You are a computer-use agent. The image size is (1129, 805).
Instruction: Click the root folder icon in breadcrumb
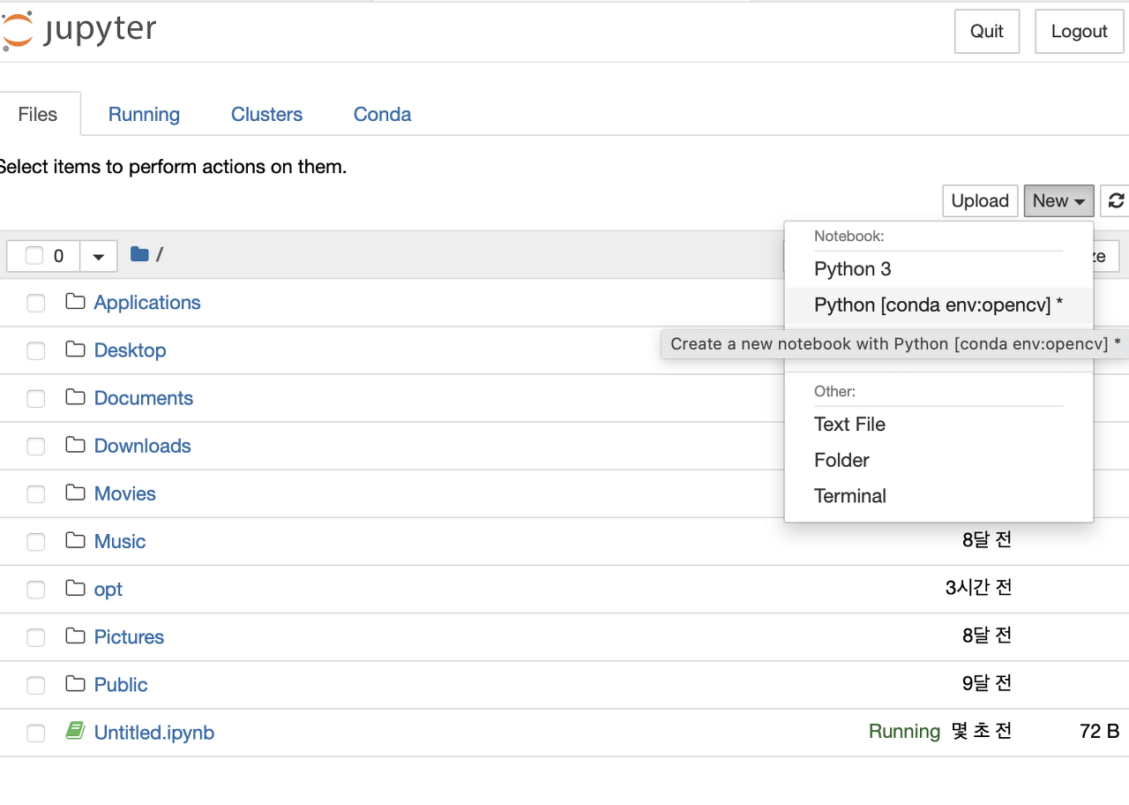click(139, 254)
